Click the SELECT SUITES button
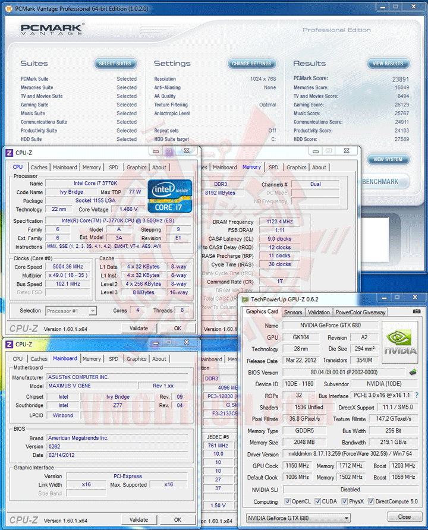Image resolution: width=428 pixels, height=530 pixels. pyautogui.click(x=115, y=64)
